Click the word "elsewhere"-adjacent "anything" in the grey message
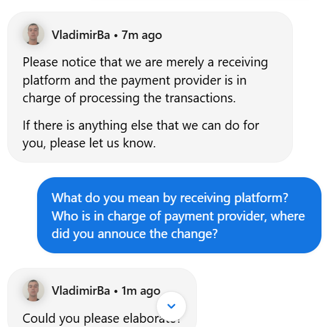The height and width of the screenshot is (327, 330). click(103, 126)
